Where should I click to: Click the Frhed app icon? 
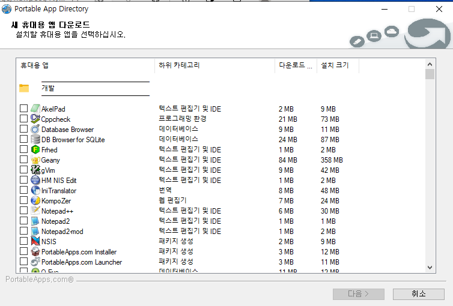pos(35,149)
